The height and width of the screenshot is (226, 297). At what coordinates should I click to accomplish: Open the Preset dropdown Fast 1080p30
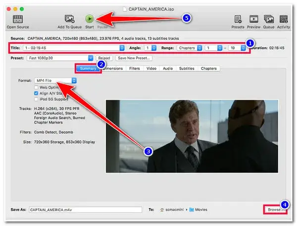click(59, 58)
